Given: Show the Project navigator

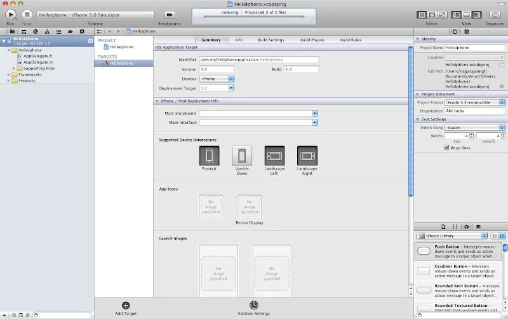Looking at the screenshot, I should (12, 31).
